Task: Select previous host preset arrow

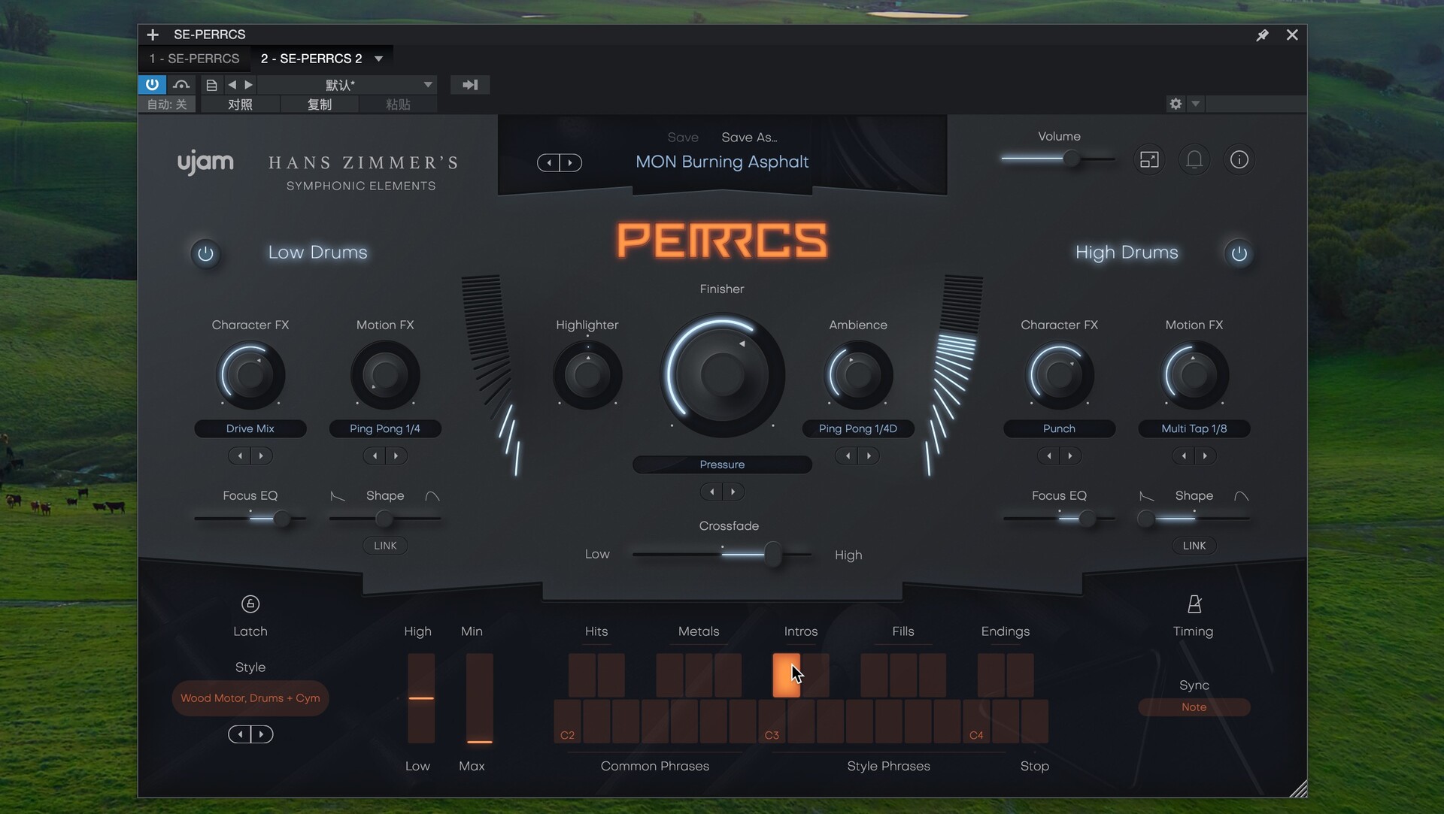Action: 232,85
